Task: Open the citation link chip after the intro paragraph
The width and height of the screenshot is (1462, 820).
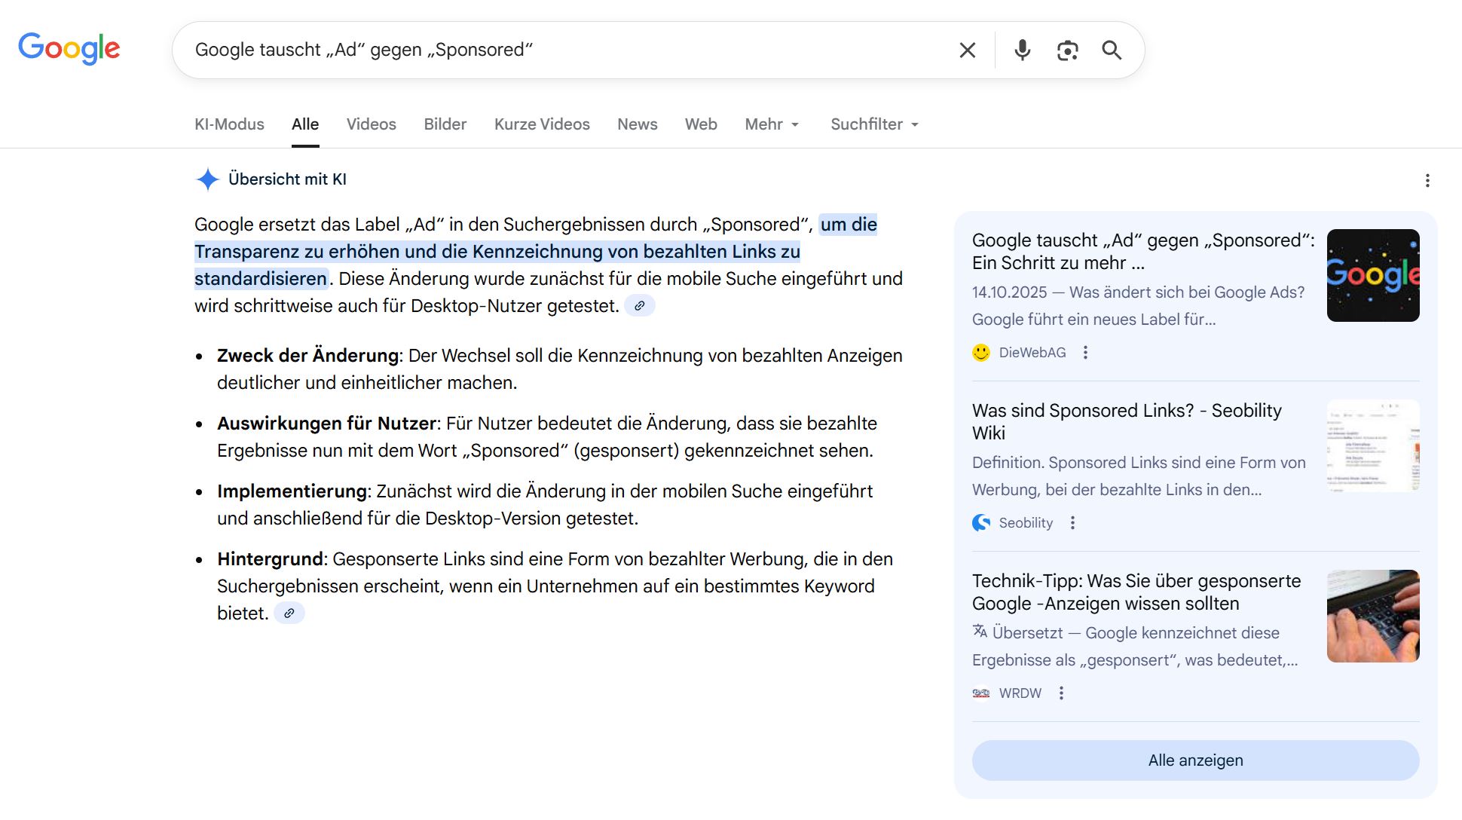Action: [x=640, y=305]
